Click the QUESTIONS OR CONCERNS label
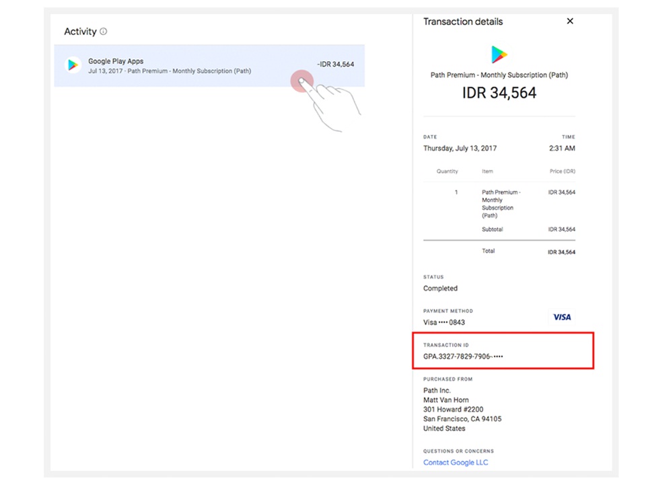 coord(458,451)
